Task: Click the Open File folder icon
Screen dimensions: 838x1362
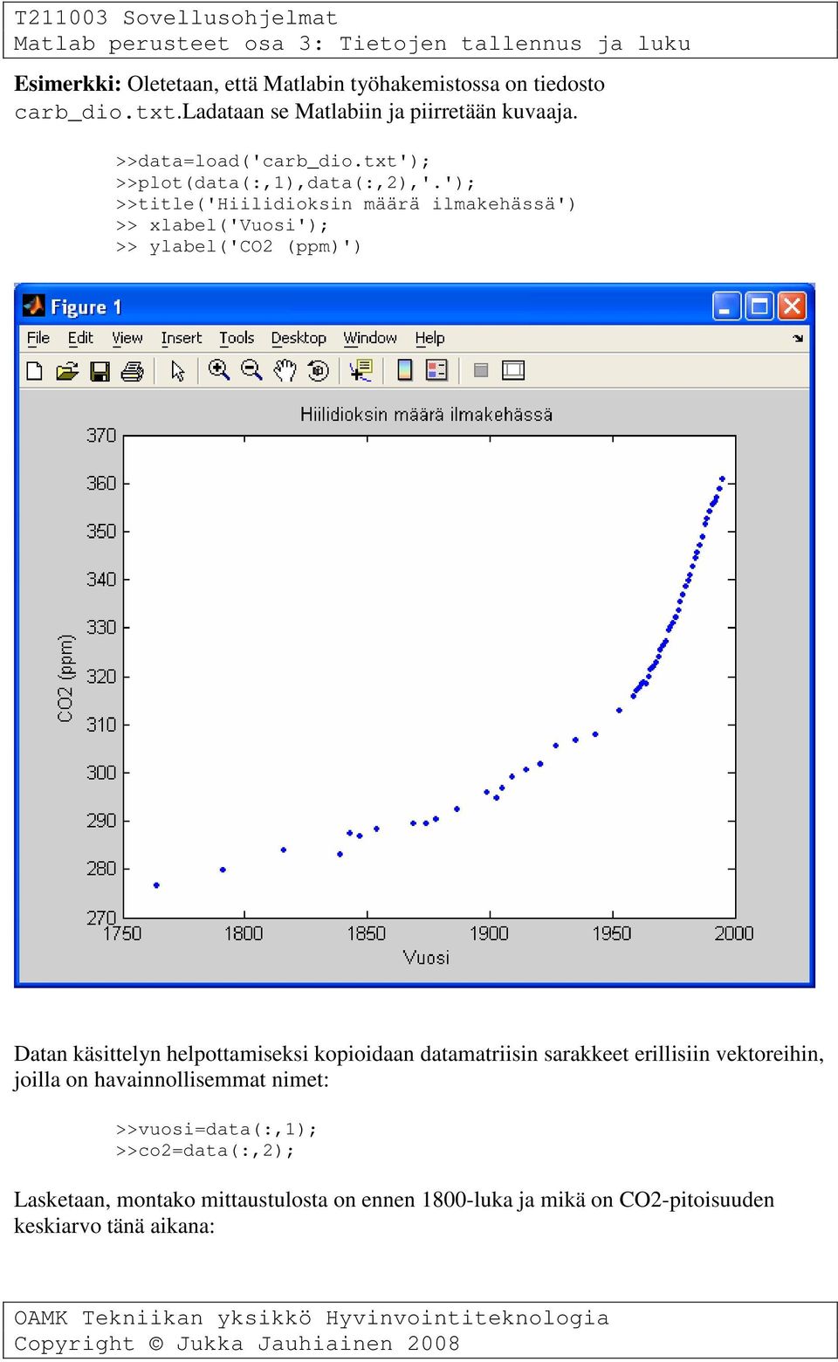Action: (x=66, y=371)
